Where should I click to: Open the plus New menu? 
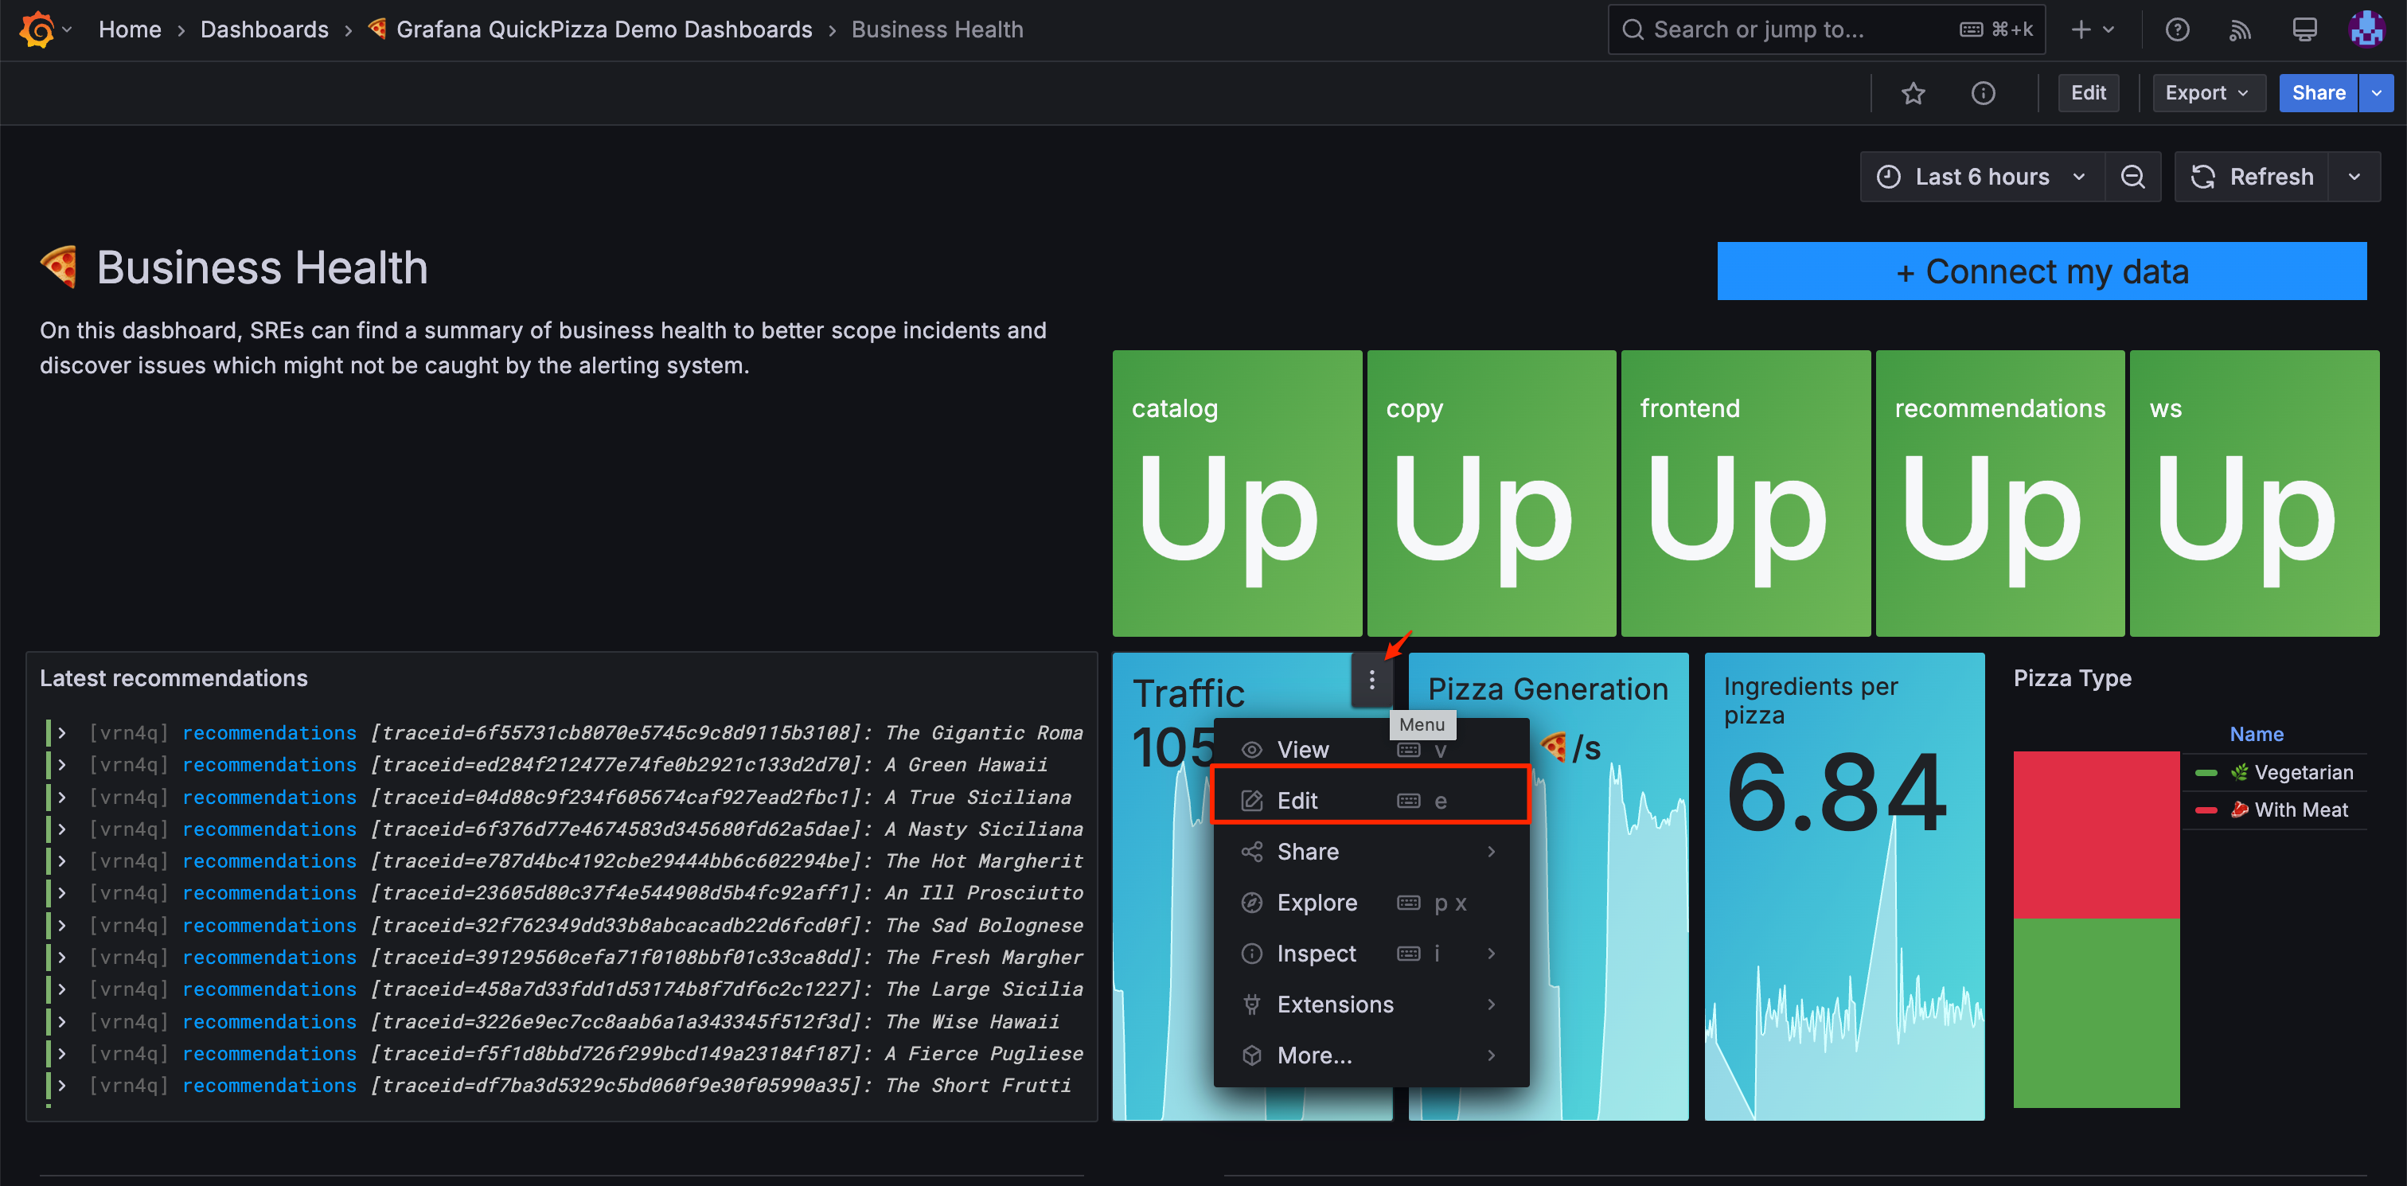coord(2092,30)
